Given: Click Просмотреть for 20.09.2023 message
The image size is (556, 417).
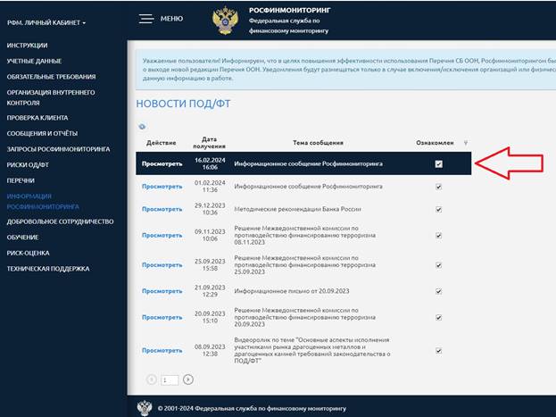Looking at the screenshot, I should tap(162, 317).
